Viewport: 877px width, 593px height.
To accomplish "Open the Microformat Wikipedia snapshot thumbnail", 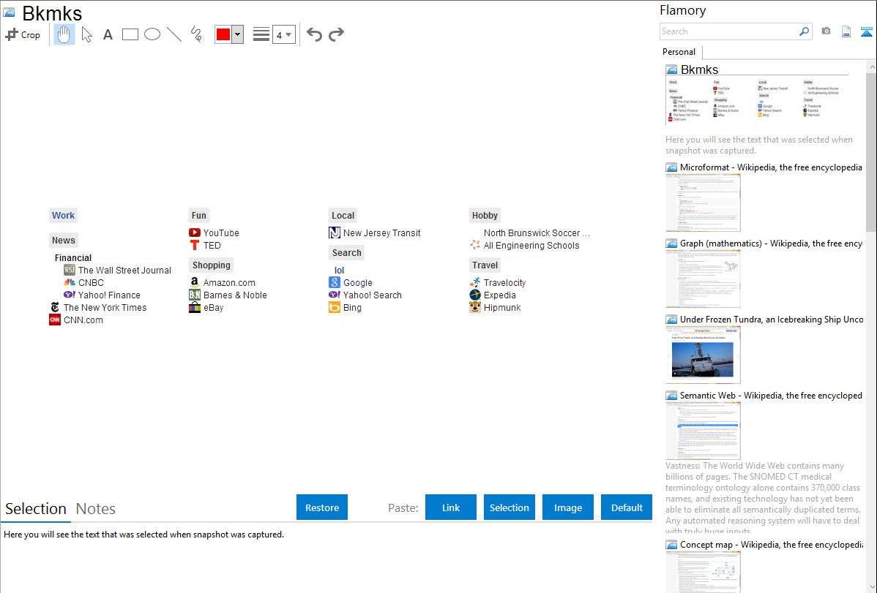I will (703, 203).
